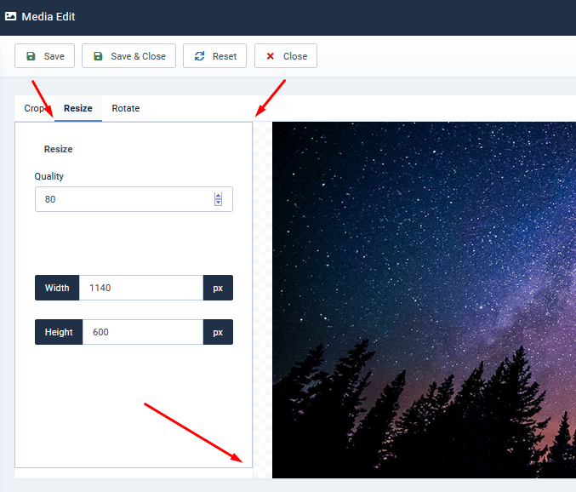
Task: Click the Media Edit image icon
Action: 11,16
